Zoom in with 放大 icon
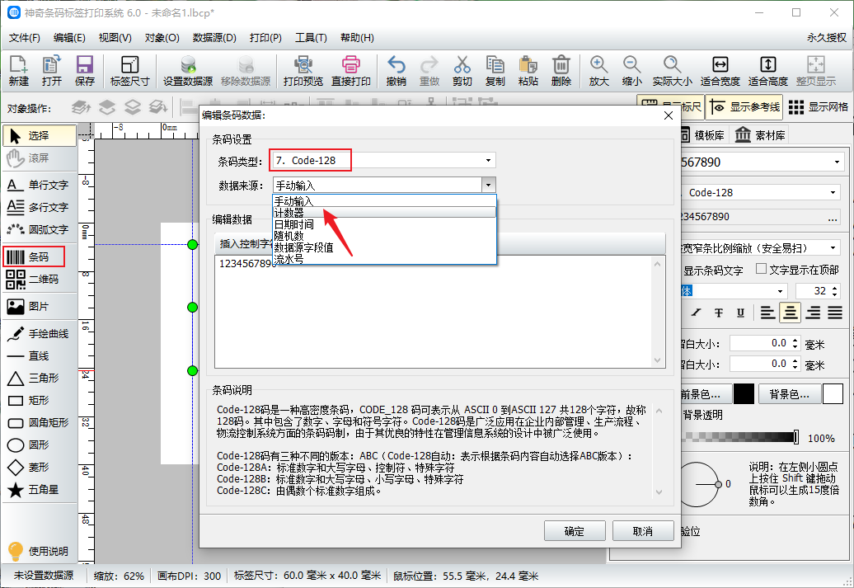The height and width of the screenshot is (588, 854). pyautogui.click(x=598, y=71)
